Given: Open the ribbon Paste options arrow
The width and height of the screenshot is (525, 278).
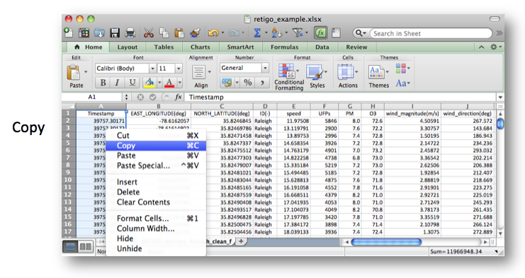Looking at the screenshot, I should coord(86,72).
